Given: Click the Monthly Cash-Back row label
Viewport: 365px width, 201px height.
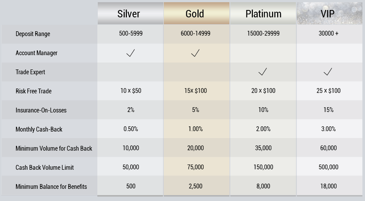Looking at the screenshot, I should click(x=39, y=129).
